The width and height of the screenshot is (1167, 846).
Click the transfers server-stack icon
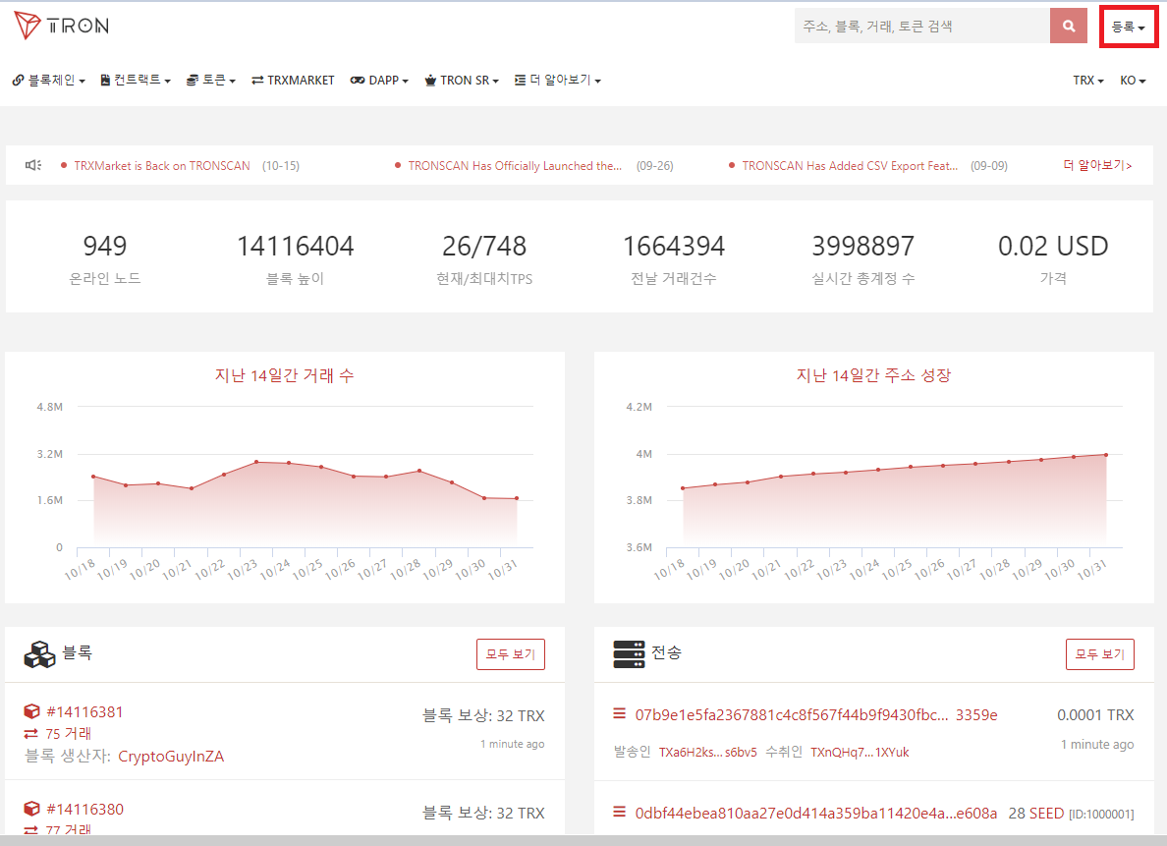(629, 653)
